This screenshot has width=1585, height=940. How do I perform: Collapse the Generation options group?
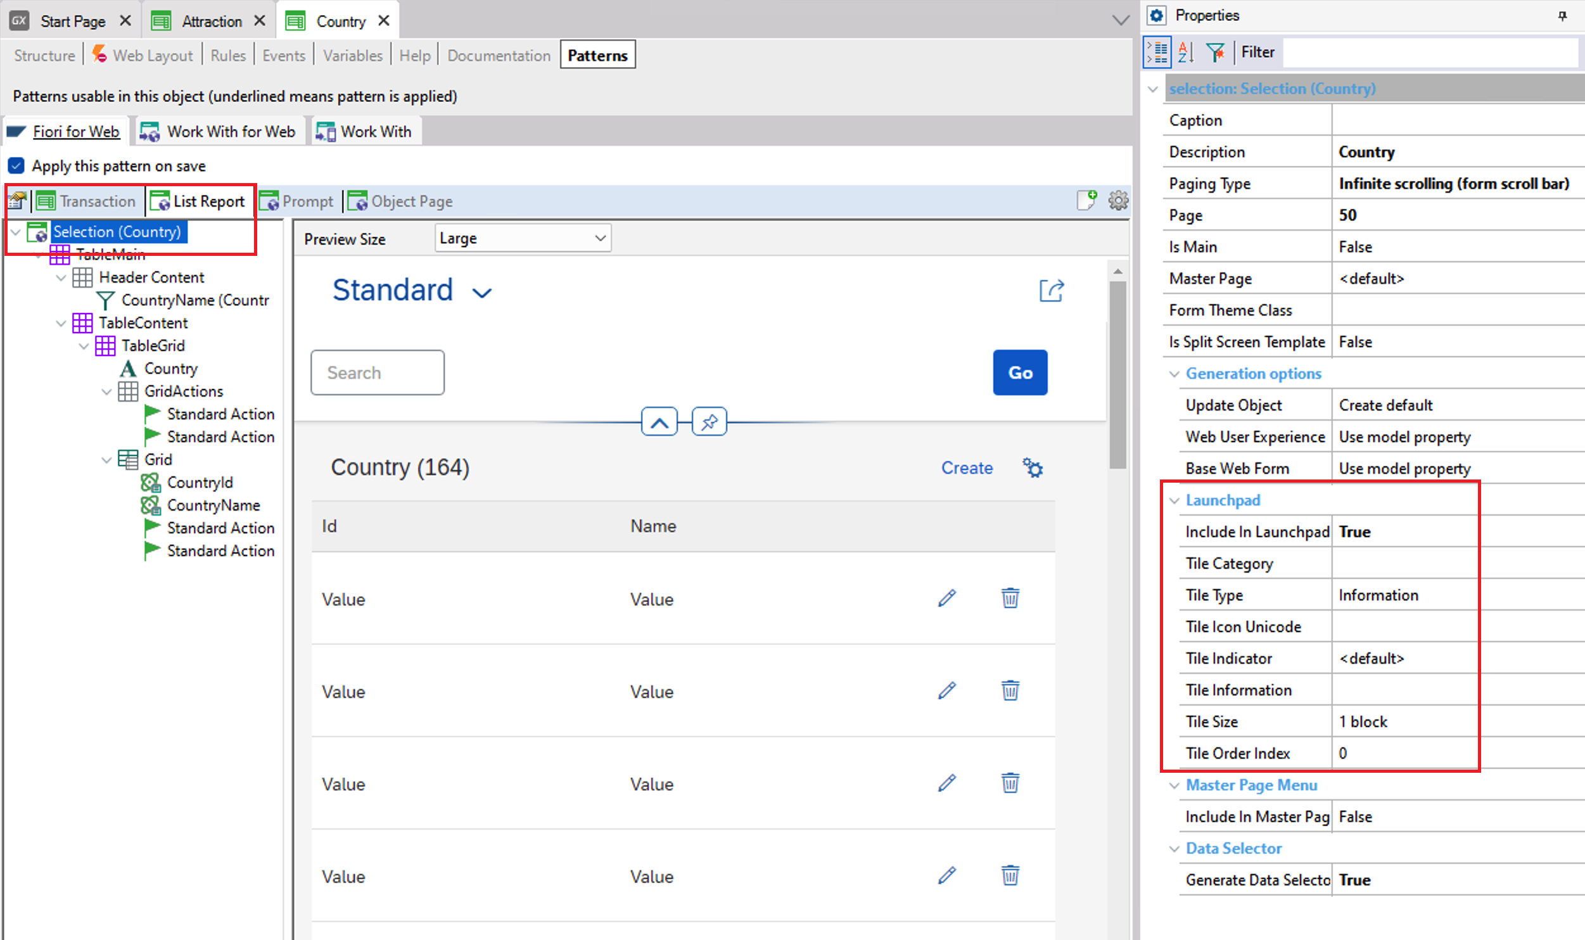pyautogui.click(x=1174, y=374)
